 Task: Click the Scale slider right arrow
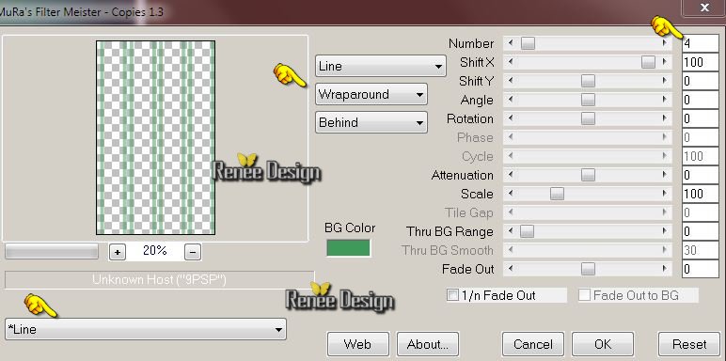pos(666,194)
